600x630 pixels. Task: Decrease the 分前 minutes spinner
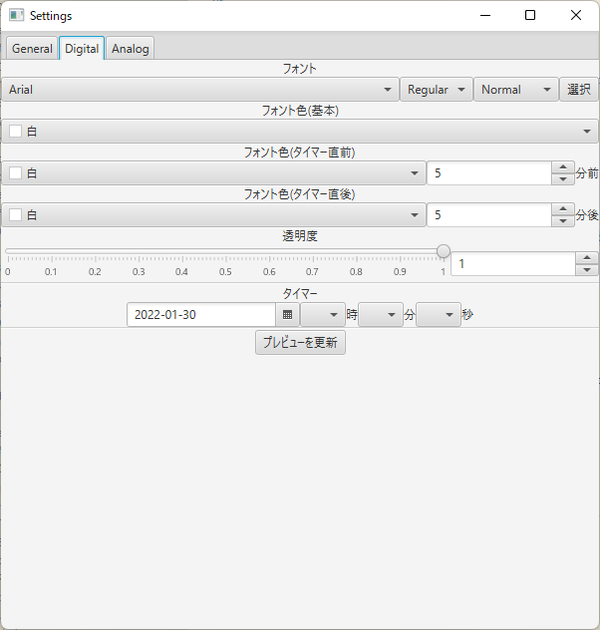563,179
